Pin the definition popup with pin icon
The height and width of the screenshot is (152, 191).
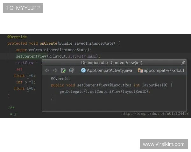pyautogui.click(x=183, y=63)
